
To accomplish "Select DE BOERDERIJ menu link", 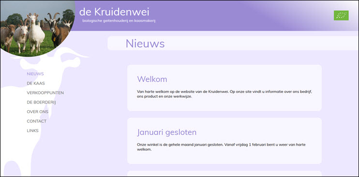I will (41, 103).
